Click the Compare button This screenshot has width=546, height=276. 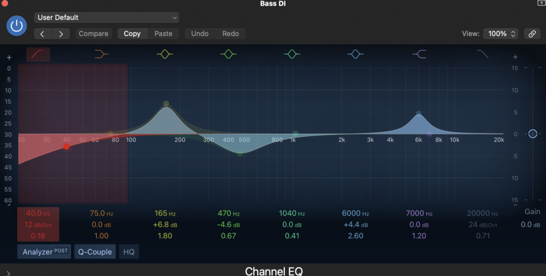point(93,34)
